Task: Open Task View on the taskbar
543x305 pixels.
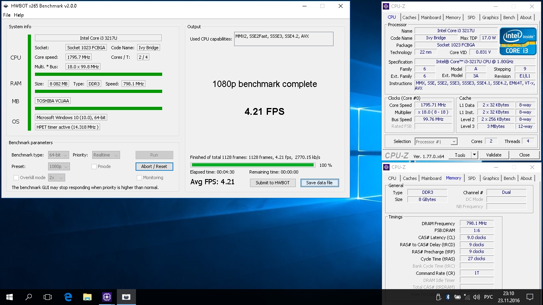Action: [x=48, y=297]
